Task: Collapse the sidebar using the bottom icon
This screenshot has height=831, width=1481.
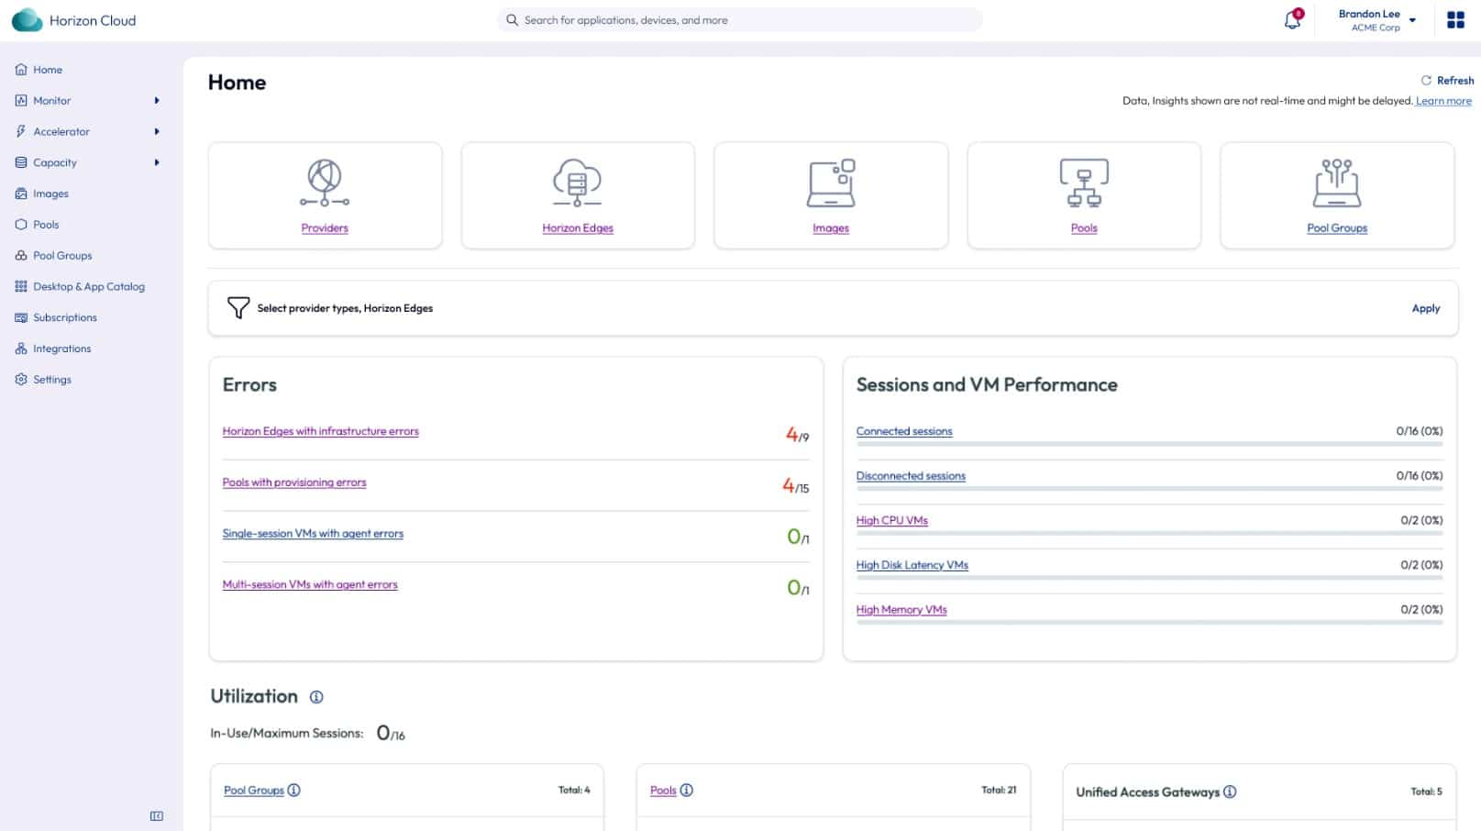Action: point(157,816)
